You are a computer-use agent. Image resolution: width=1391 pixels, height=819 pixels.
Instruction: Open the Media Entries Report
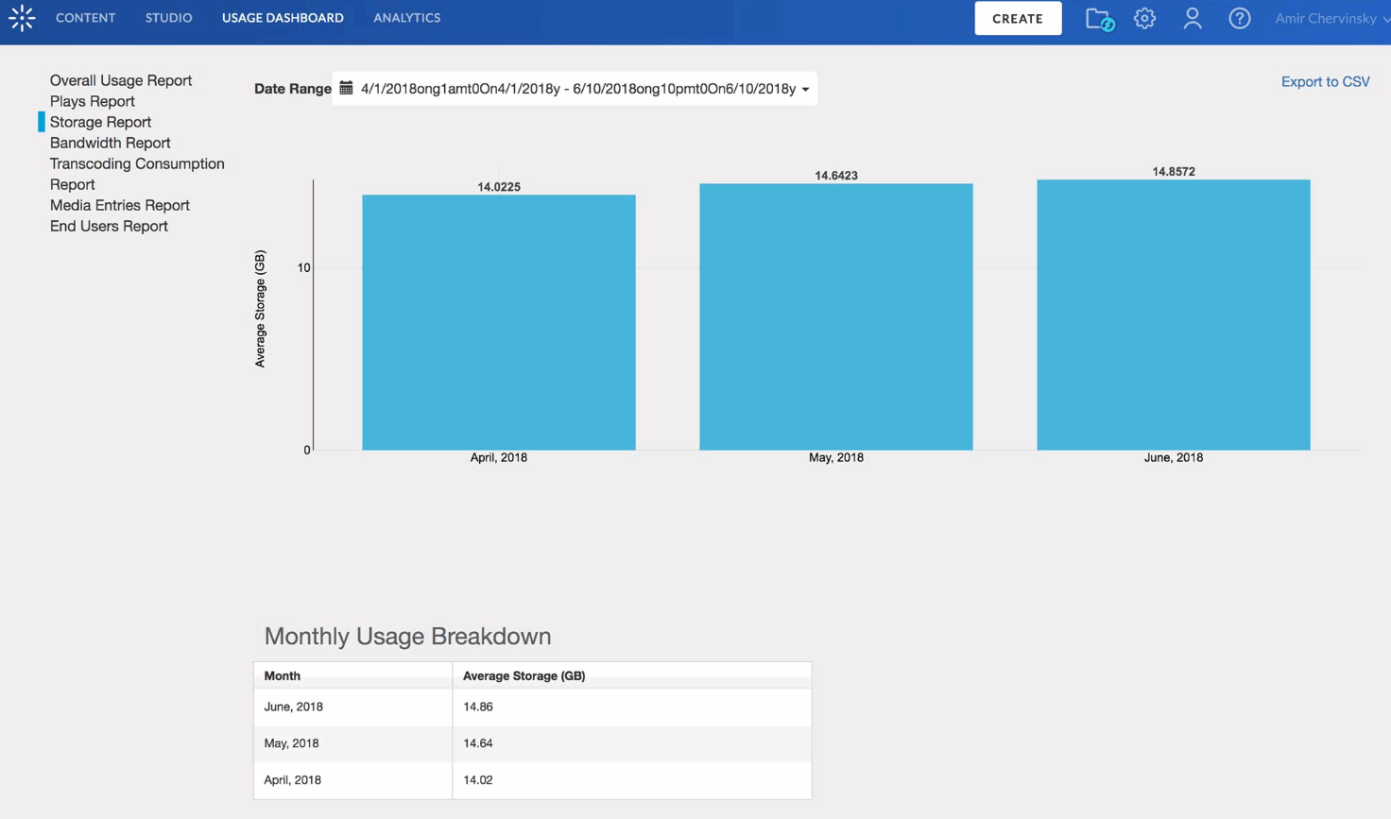point(120,205)
